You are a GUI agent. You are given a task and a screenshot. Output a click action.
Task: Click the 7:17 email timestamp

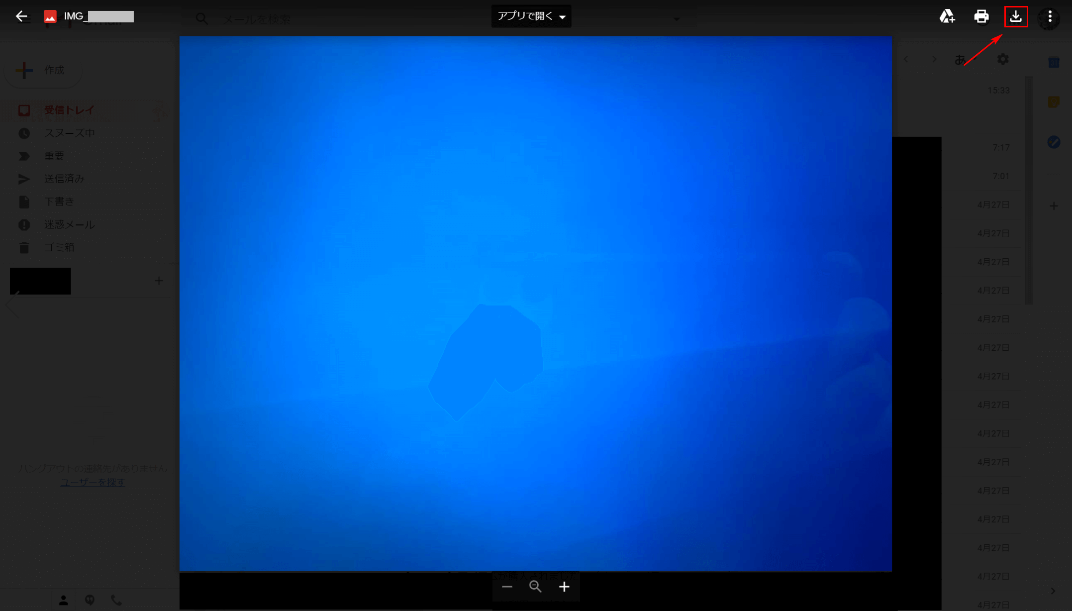[x=1001, y=148]
